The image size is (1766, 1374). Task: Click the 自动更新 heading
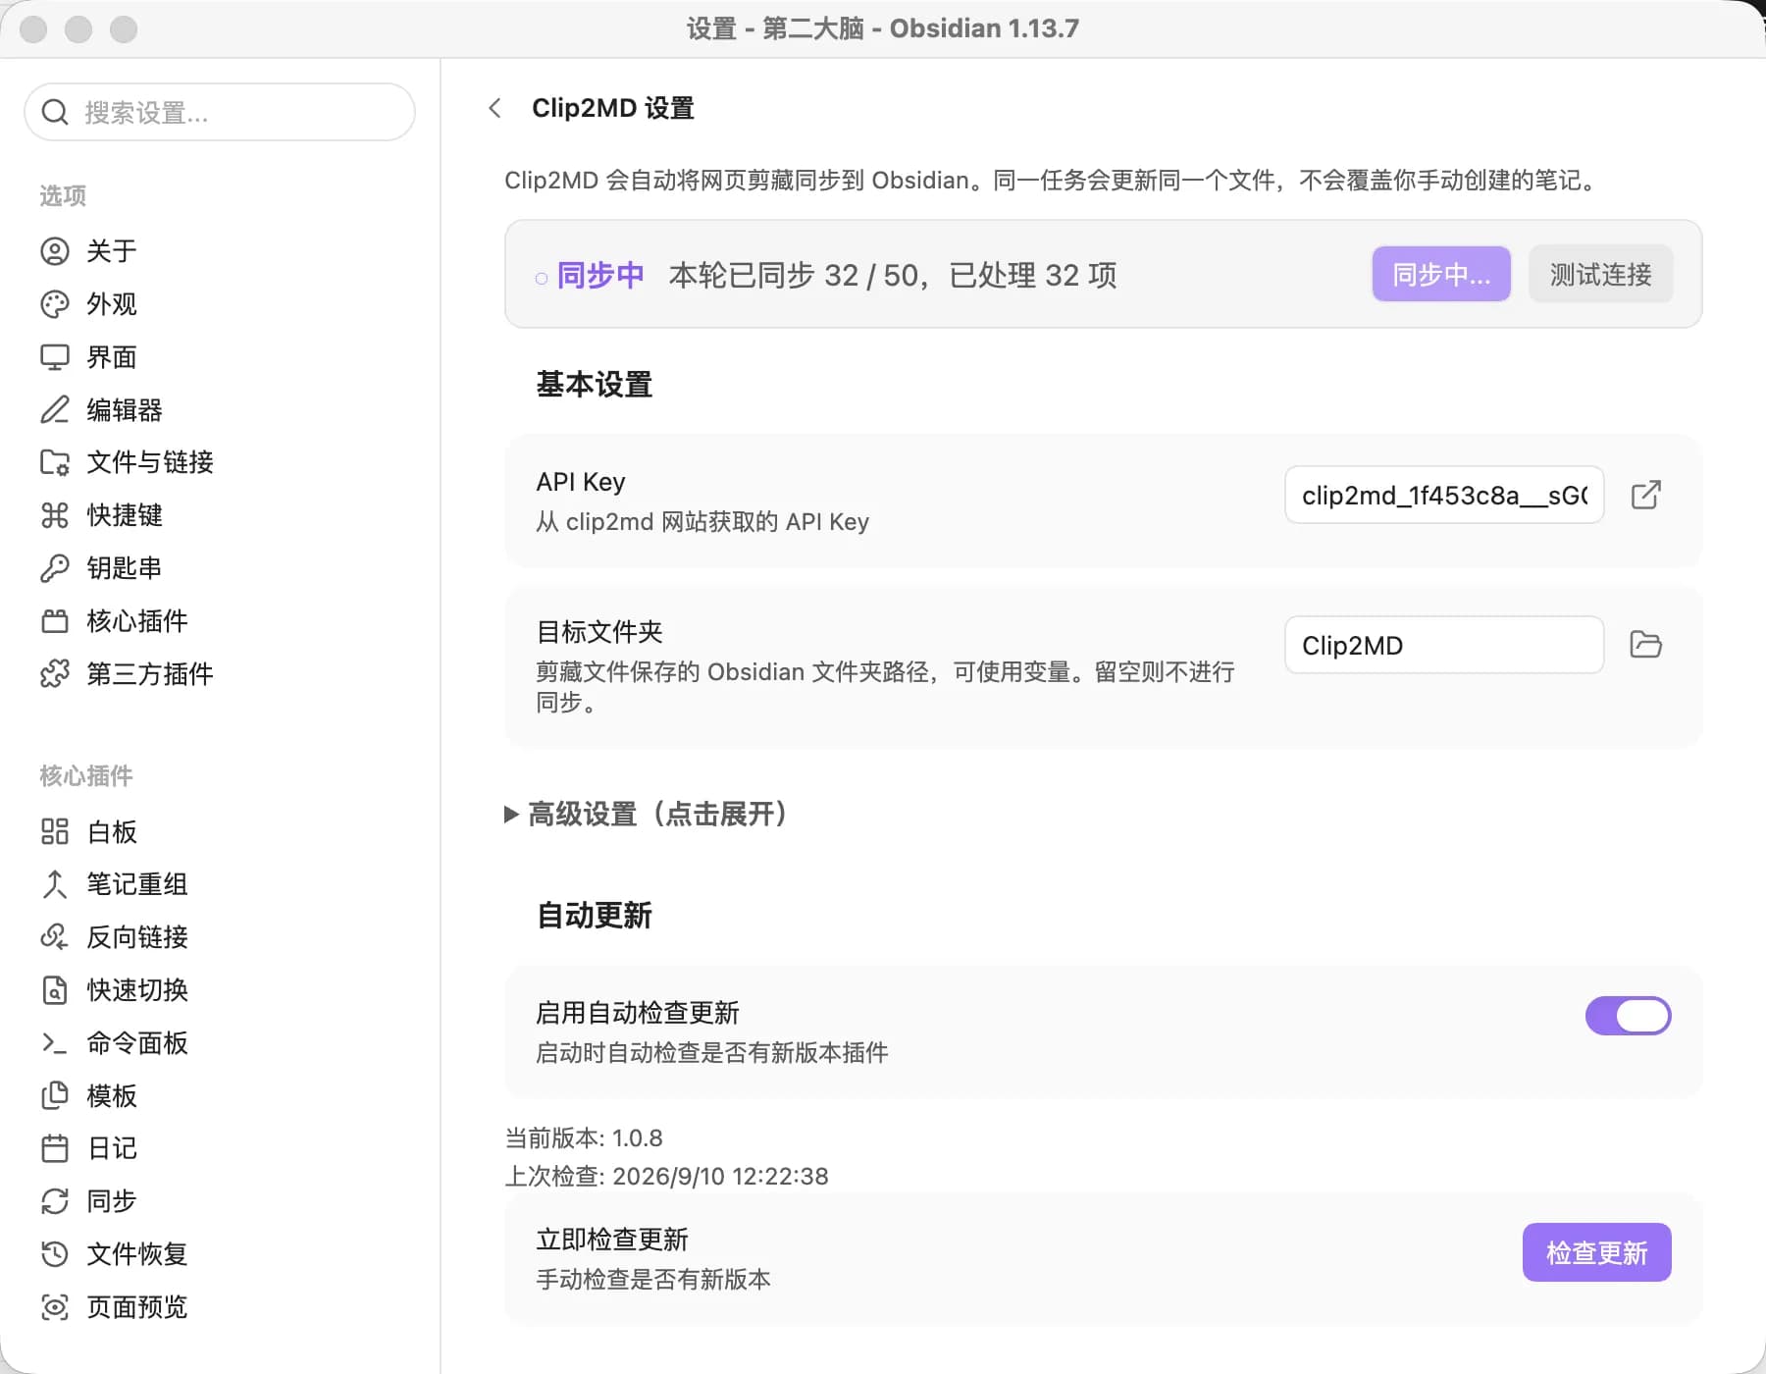click(595, 916)
